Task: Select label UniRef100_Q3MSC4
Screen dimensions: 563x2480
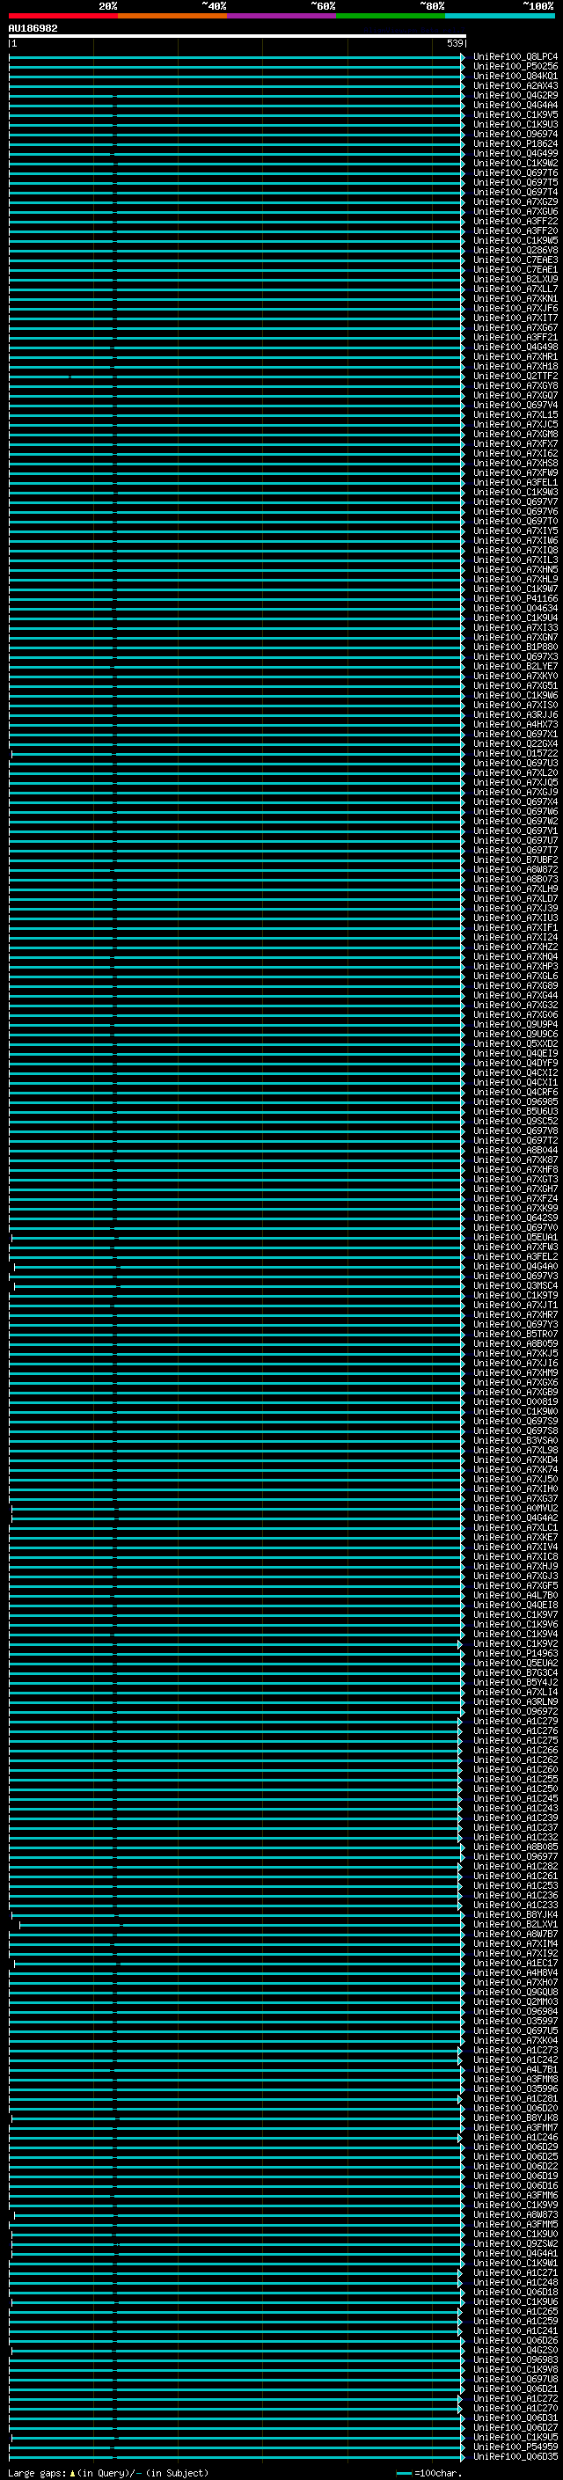Action: pos(515,1286)
